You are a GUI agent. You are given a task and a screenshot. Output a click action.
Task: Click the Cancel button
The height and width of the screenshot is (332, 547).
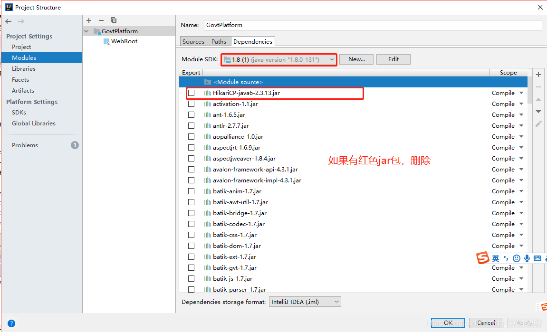tap(486, 323)
